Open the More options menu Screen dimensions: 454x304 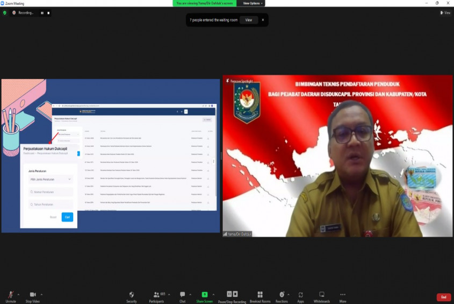point(343,295)
